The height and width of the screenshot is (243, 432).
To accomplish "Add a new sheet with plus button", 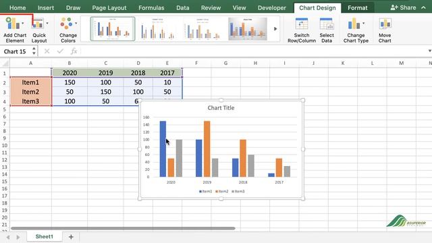I will pos(71,237).
